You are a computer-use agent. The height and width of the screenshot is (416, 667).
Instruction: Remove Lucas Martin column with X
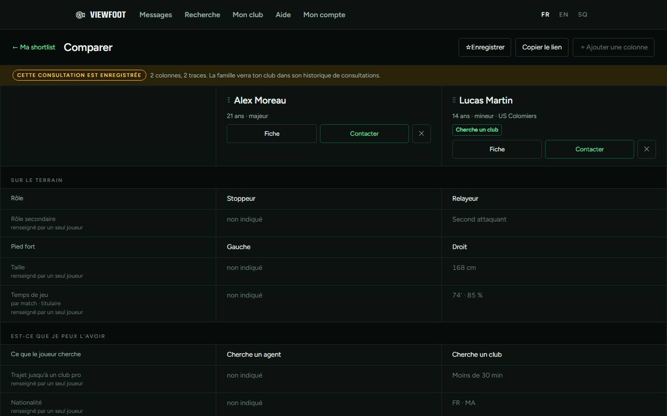click(x=647, y=149)
